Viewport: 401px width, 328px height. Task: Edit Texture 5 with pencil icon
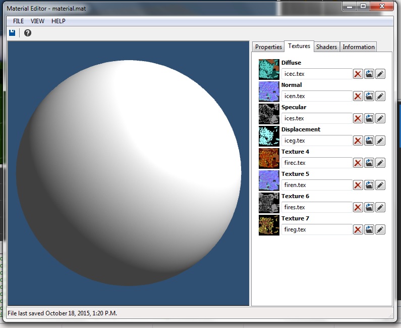click(380, 185)
